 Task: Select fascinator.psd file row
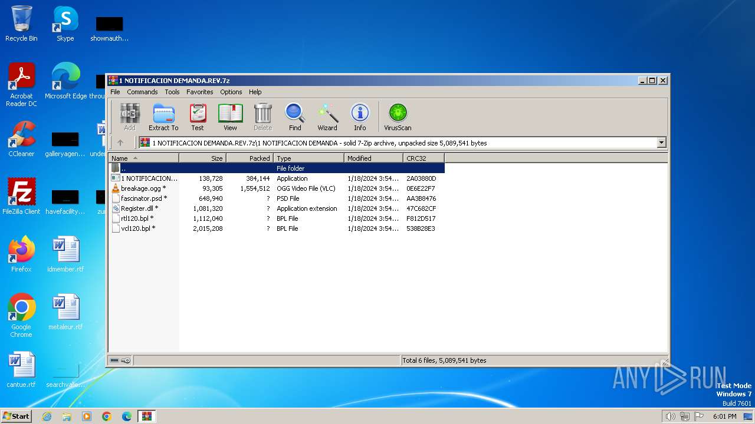pos(277,198)
